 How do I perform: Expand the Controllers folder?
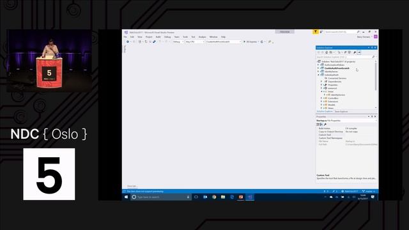click(321, 98)
